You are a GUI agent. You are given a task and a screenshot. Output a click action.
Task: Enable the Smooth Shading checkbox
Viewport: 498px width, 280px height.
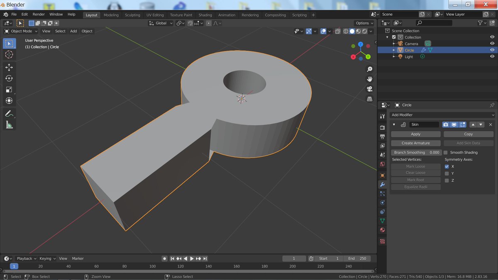pyautogui.click(x=447, y=152)
